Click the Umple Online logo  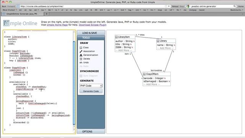(x=20, y=23)
